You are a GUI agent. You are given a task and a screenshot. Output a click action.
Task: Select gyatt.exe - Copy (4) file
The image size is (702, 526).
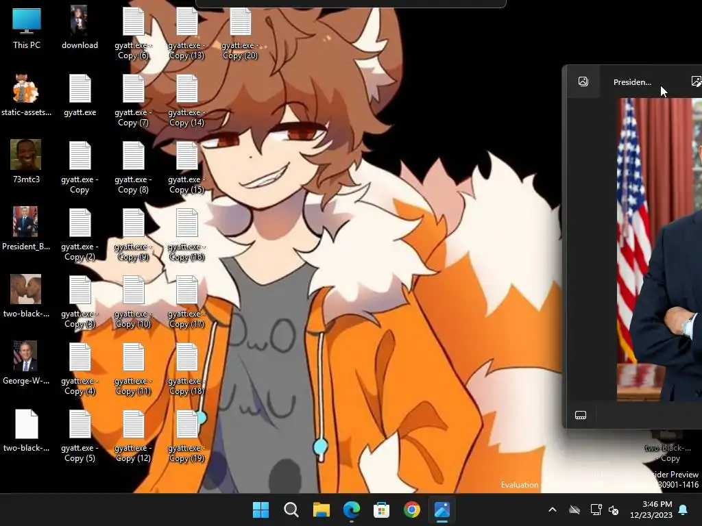coord(80,369)
